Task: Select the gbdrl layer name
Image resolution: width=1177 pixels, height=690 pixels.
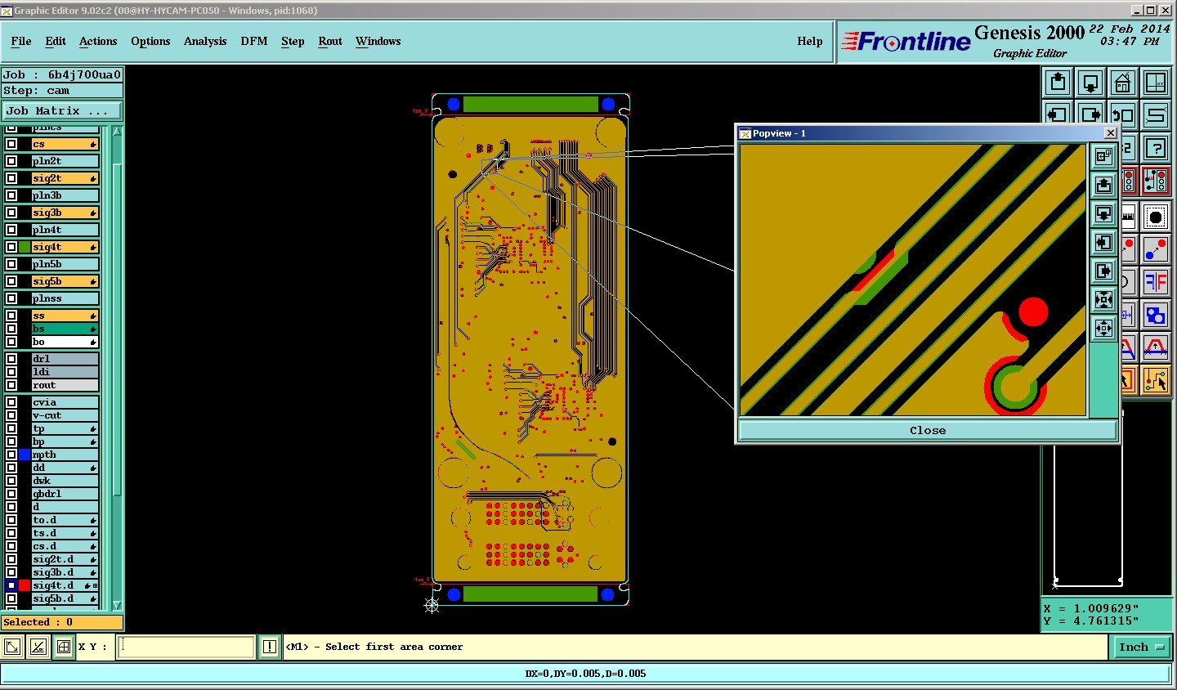Action: 65,494
